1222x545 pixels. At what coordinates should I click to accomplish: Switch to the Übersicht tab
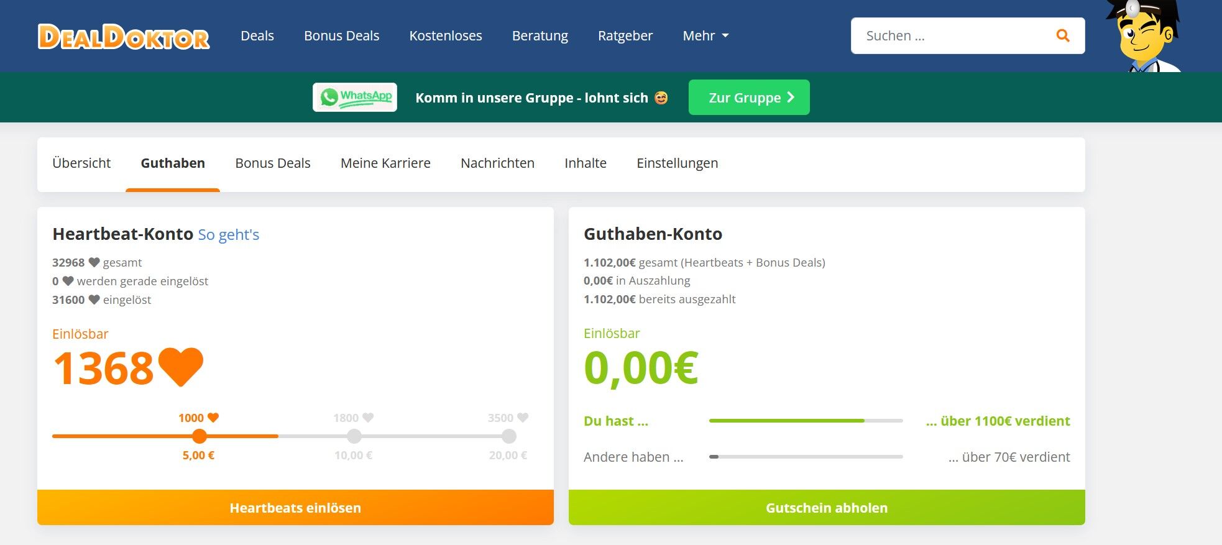point(81,163)
